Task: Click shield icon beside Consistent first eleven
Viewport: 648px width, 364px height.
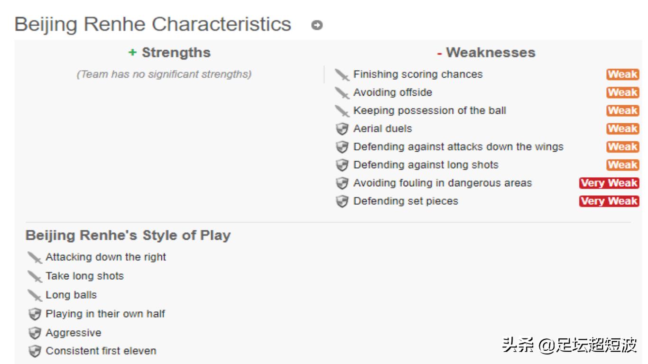Action: point(35,352)
